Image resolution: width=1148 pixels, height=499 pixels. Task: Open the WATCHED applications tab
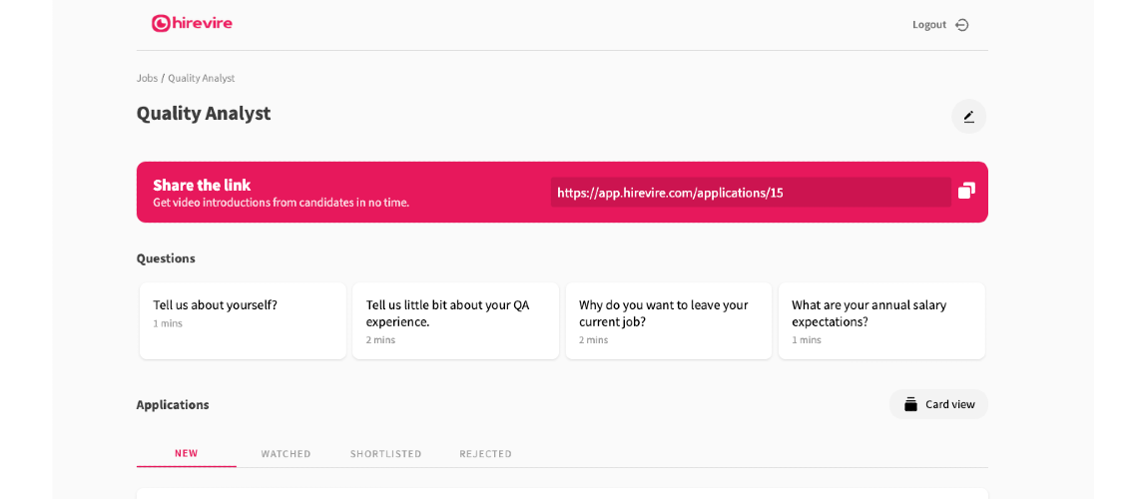[x=286, y=454]
